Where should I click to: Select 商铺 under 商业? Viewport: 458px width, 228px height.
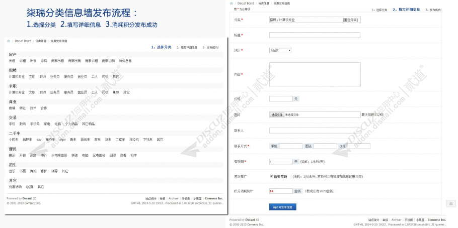12,108
